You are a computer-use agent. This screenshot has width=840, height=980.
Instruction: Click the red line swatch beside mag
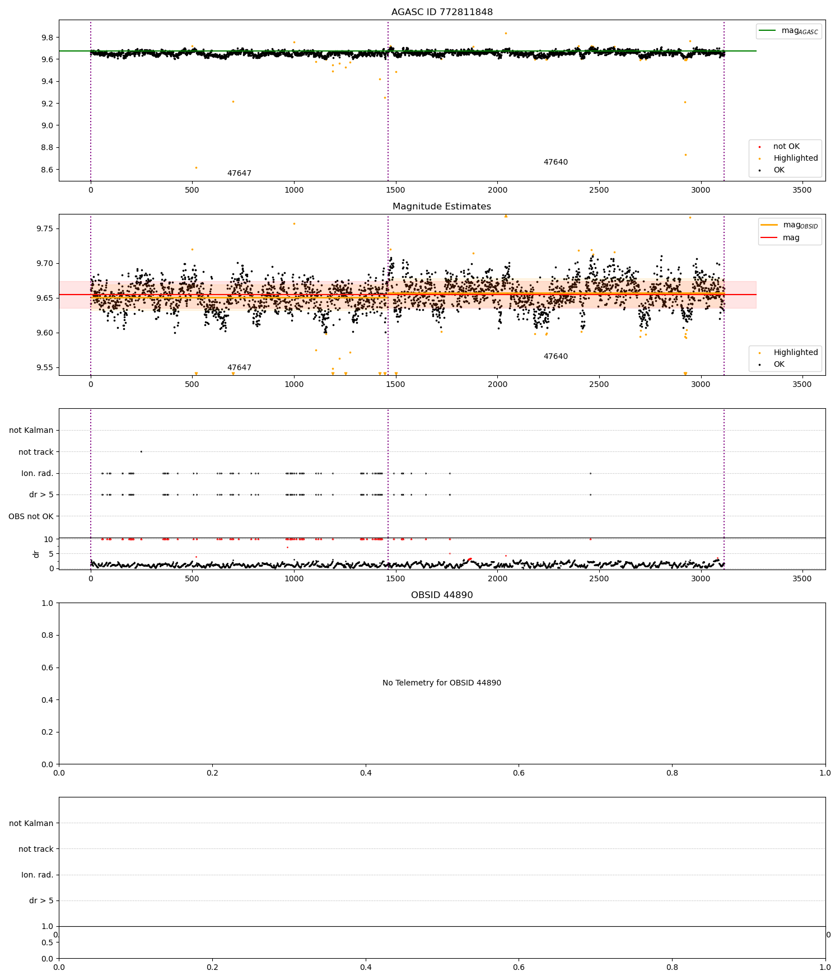coord(769,238)
